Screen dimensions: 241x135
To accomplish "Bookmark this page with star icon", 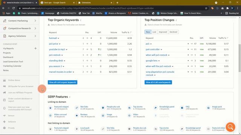I will click(x=206, y=8).
